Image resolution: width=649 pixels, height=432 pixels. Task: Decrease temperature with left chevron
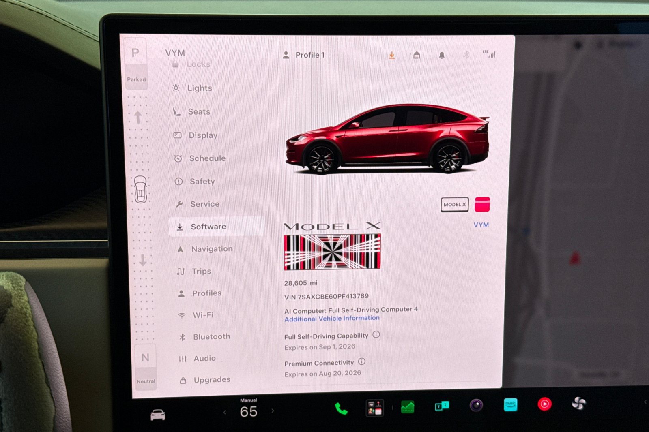[x=224, y=412]
